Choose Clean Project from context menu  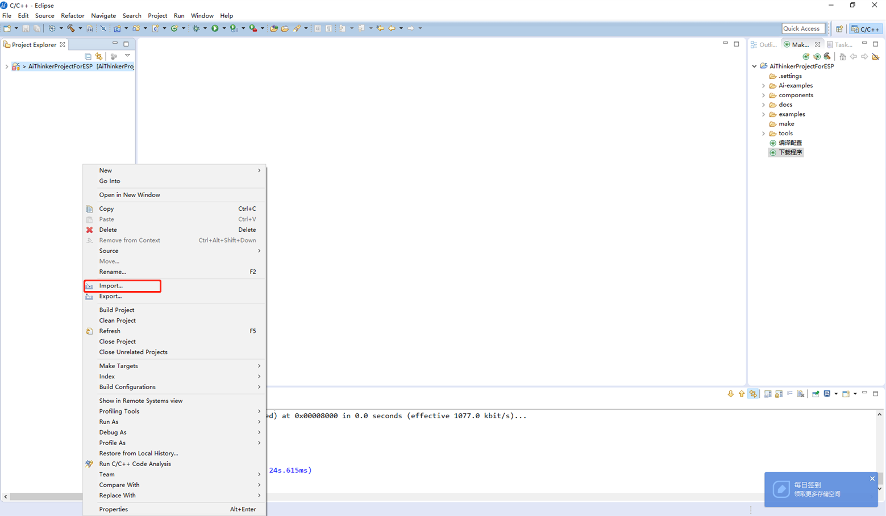[175, 321]
